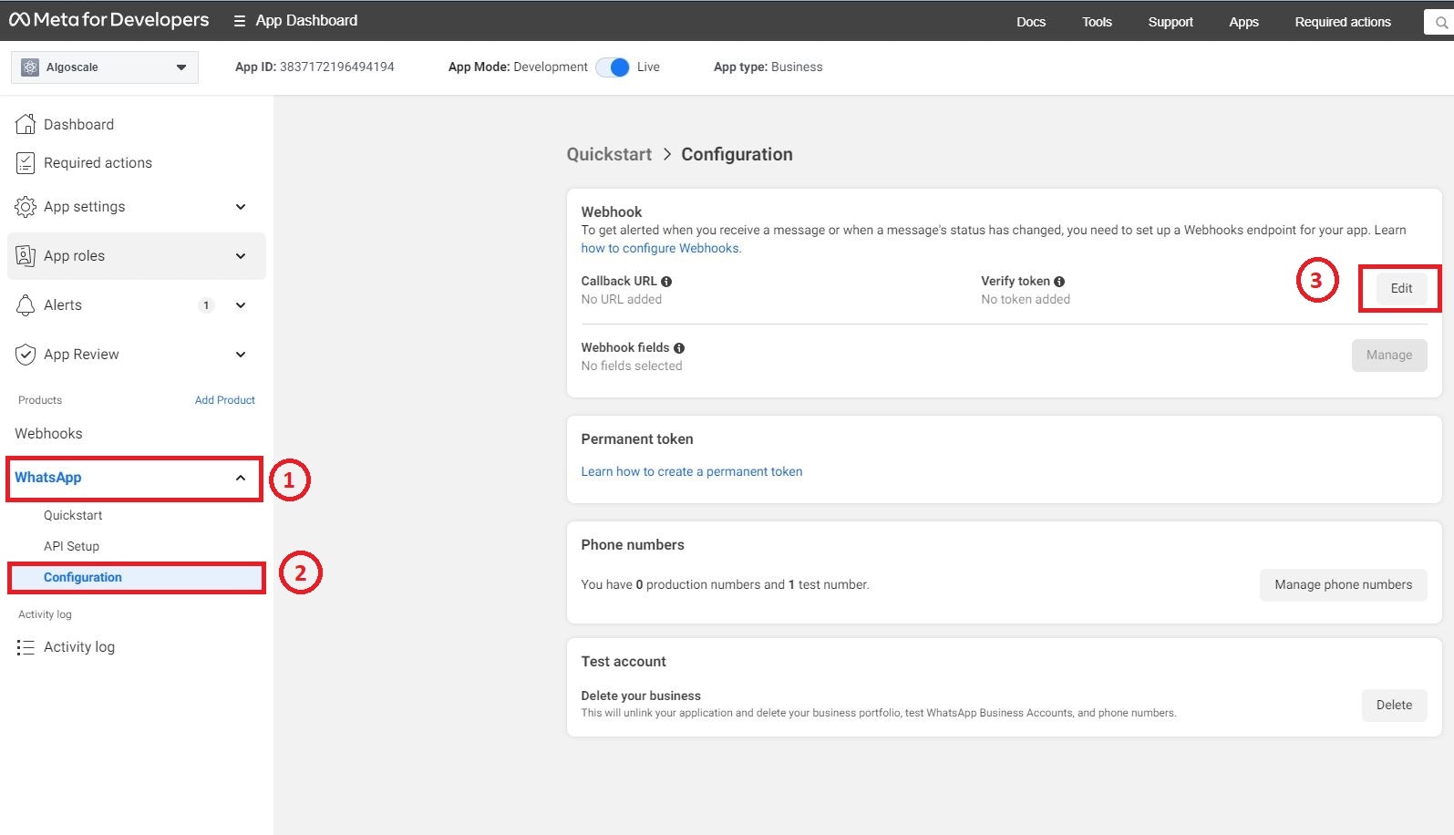Click the Activity log sidebar label
Image resolution: width=1454 pixels, height=835 pixels.
pos(79,647)
